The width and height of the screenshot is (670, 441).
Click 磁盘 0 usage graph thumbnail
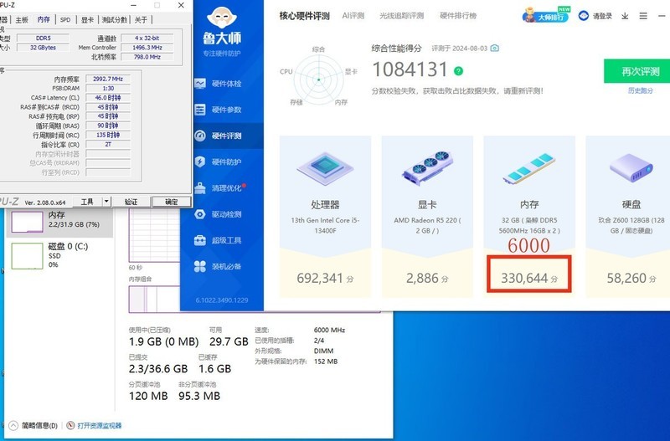[x=27, y=256]
